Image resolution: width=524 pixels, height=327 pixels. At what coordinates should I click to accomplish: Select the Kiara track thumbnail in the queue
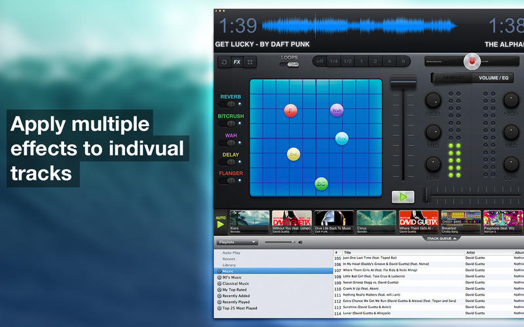[250, 222]
